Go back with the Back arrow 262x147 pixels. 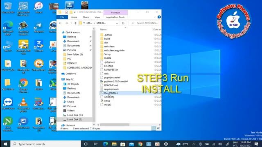pyautogui.click(x=61, y=23)
